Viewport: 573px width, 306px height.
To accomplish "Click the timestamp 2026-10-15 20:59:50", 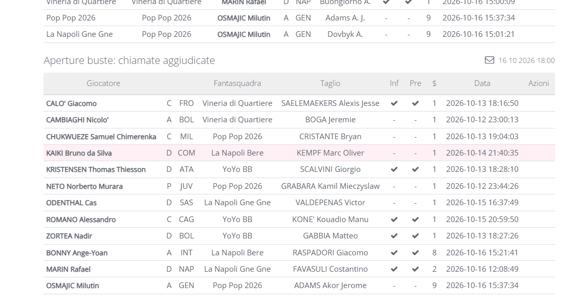I will (482, 220).
